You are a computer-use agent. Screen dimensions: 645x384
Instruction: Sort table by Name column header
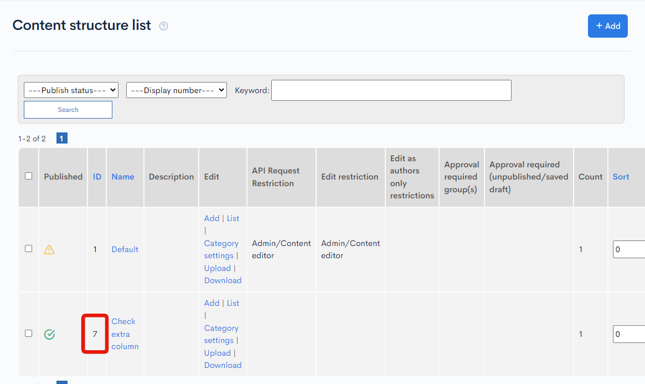123,177
